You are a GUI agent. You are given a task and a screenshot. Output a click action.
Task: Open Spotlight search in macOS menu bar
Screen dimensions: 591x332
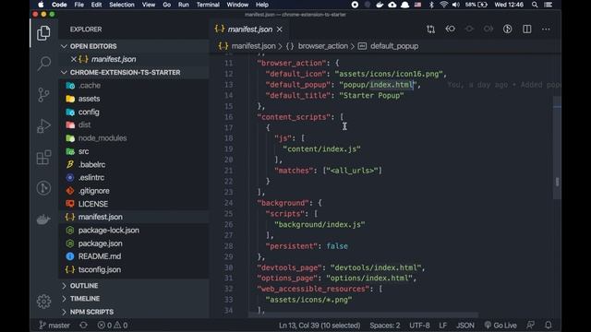535,5
